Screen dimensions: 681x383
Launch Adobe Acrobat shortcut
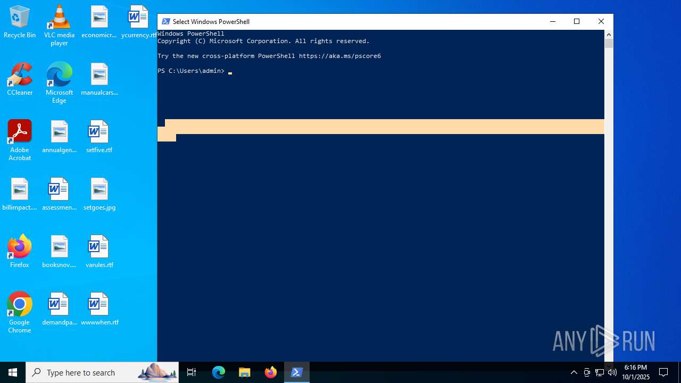pos(20,140)
